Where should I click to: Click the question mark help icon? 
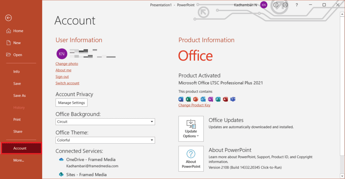(x=296, y=5)
